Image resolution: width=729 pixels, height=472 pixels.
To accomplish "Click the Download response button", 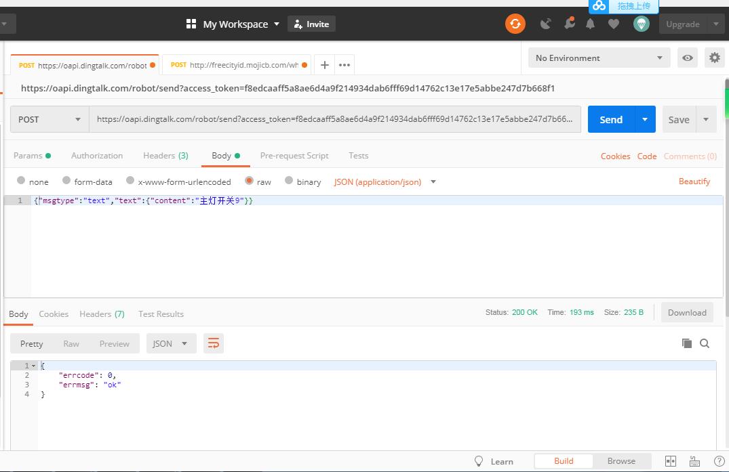I will click(x=687, y=312).
